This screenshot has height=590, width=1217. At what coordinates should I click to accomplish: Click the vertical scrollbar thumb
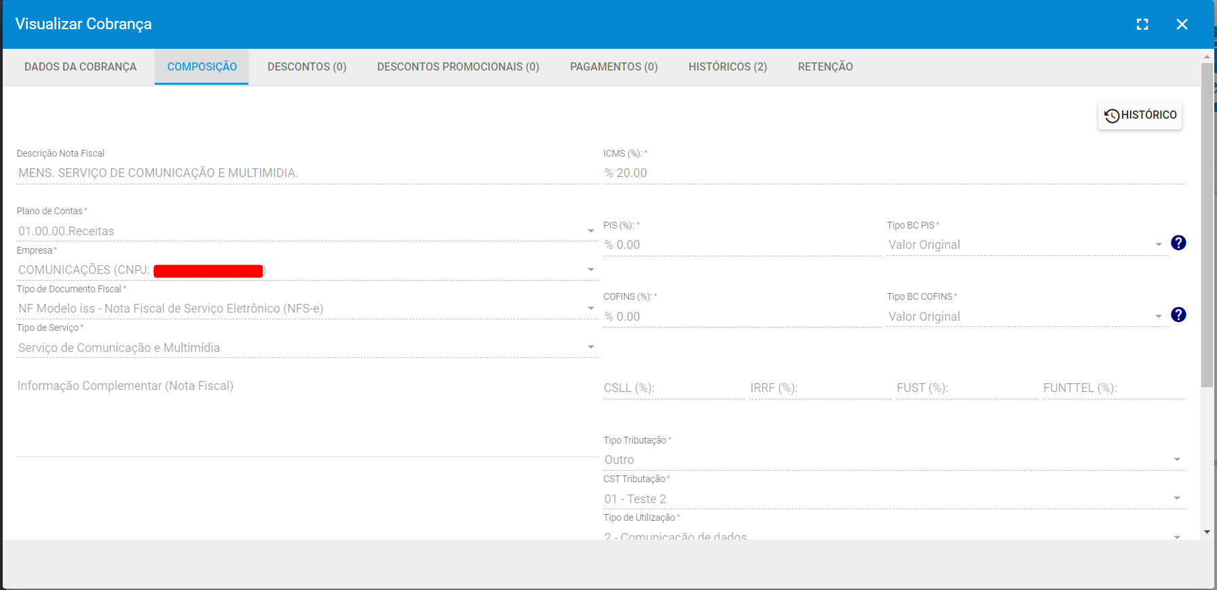pos(1207,225)
